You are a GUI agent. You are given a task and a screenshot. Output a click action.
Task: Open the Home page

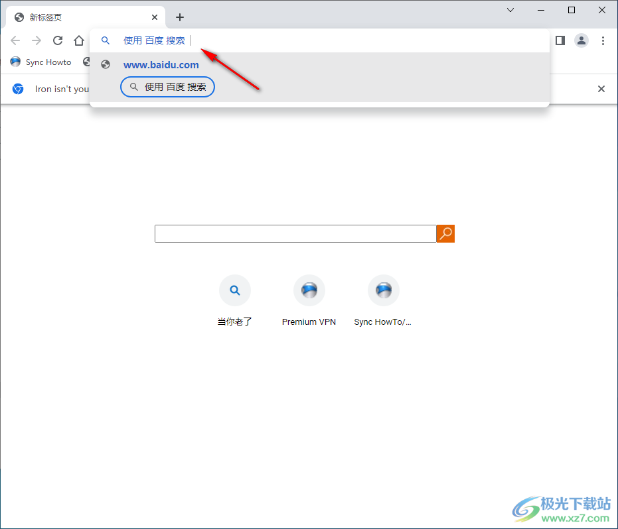[79, 40]
